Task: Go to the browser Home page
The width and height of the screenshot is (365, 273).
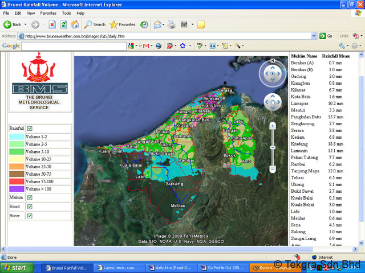Action: pos(74,24)
